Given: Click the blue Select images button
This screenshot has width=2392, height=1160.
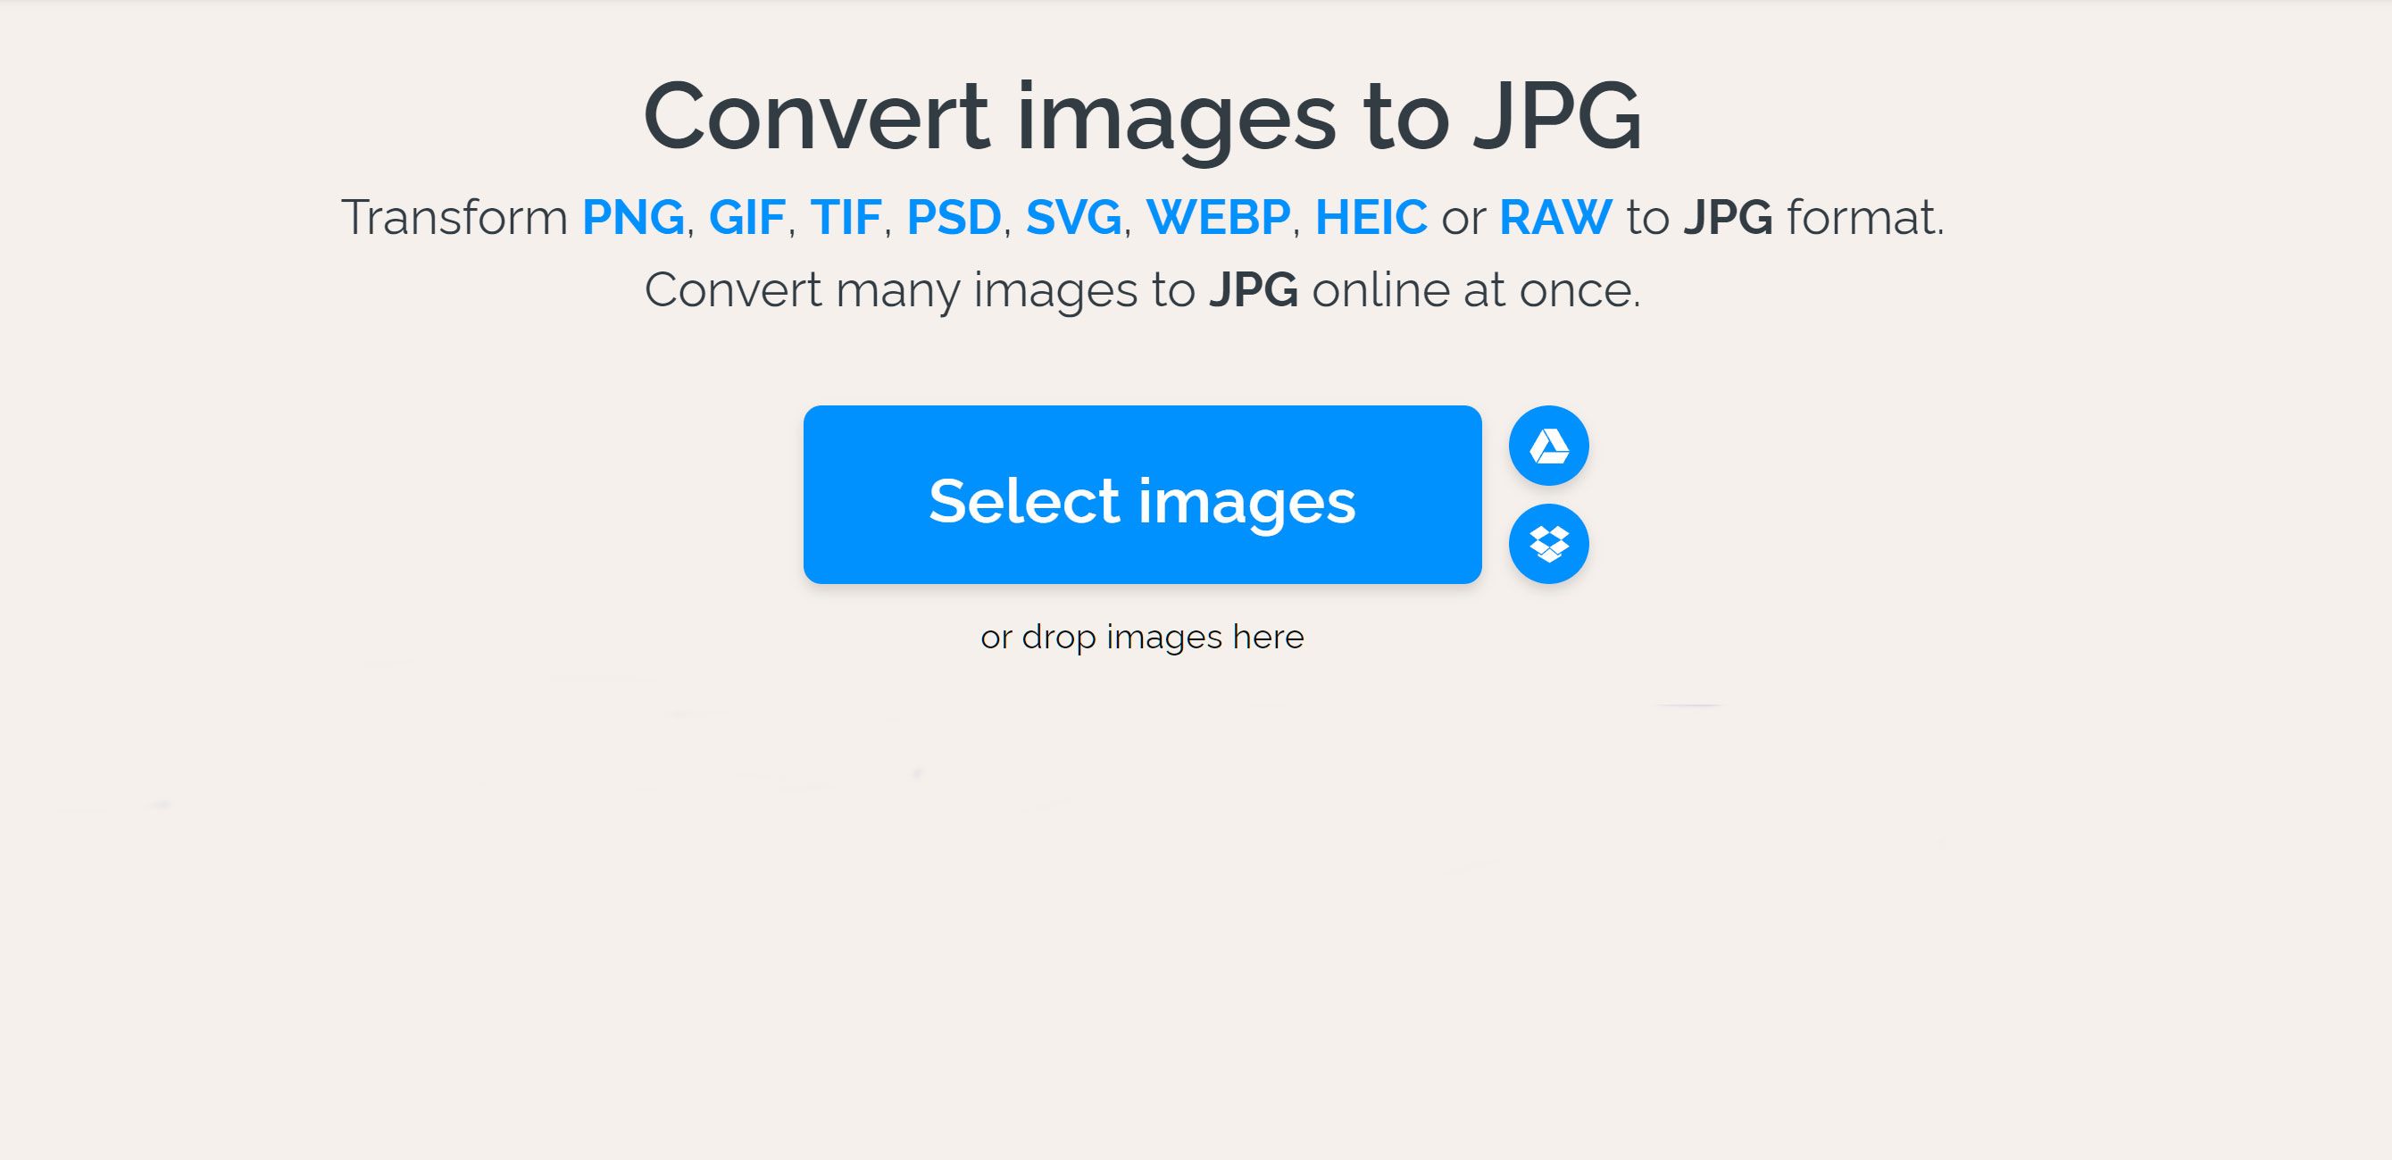Looking at the screenshot, I should 1143,496.
